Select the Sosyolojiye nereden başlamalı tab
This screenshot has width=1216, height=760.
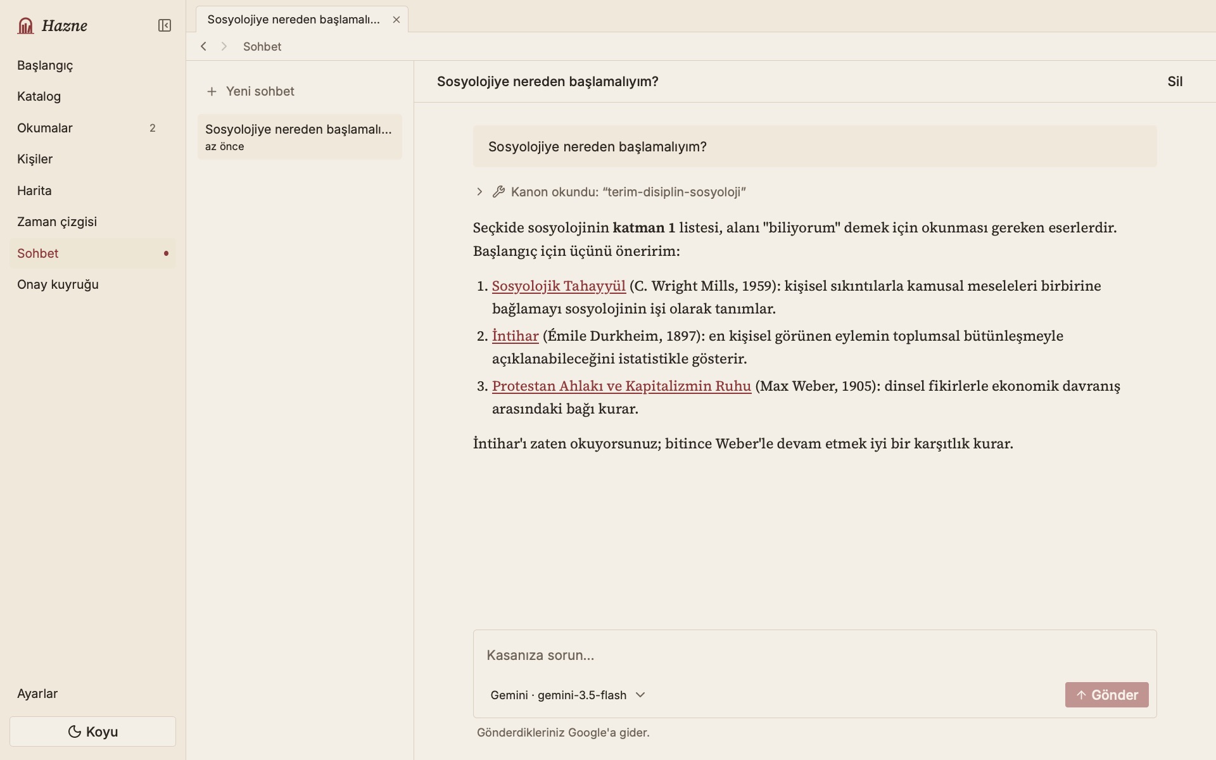coord(294,20)
